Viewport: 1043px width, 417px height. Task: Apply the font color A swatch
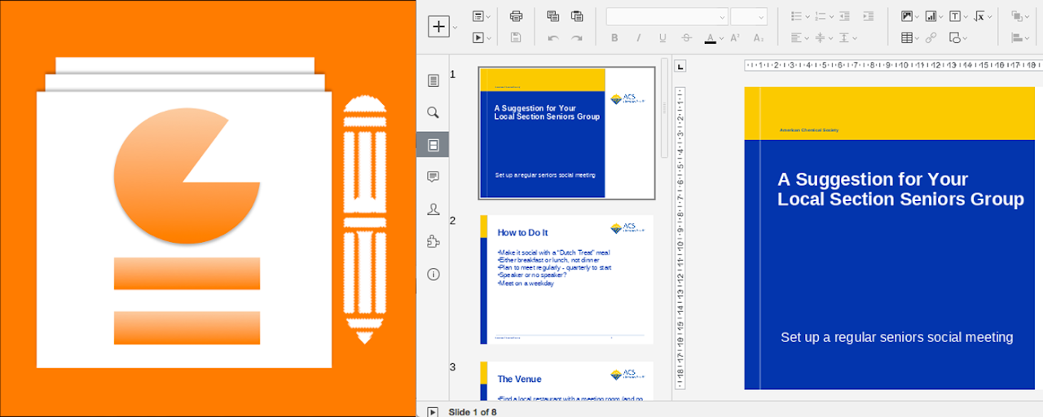pos(710,37)
